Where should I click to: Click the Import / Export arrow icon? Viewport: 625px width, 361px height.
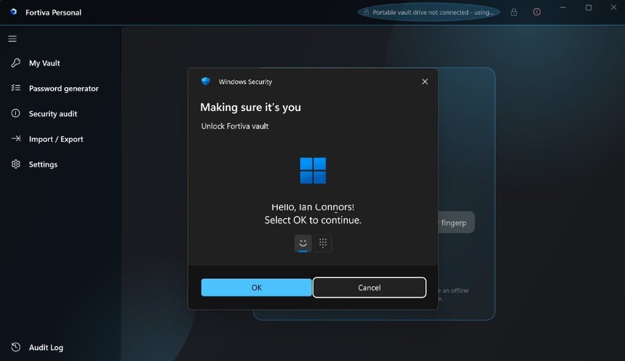pyautogui.click(x=15, y=138)
